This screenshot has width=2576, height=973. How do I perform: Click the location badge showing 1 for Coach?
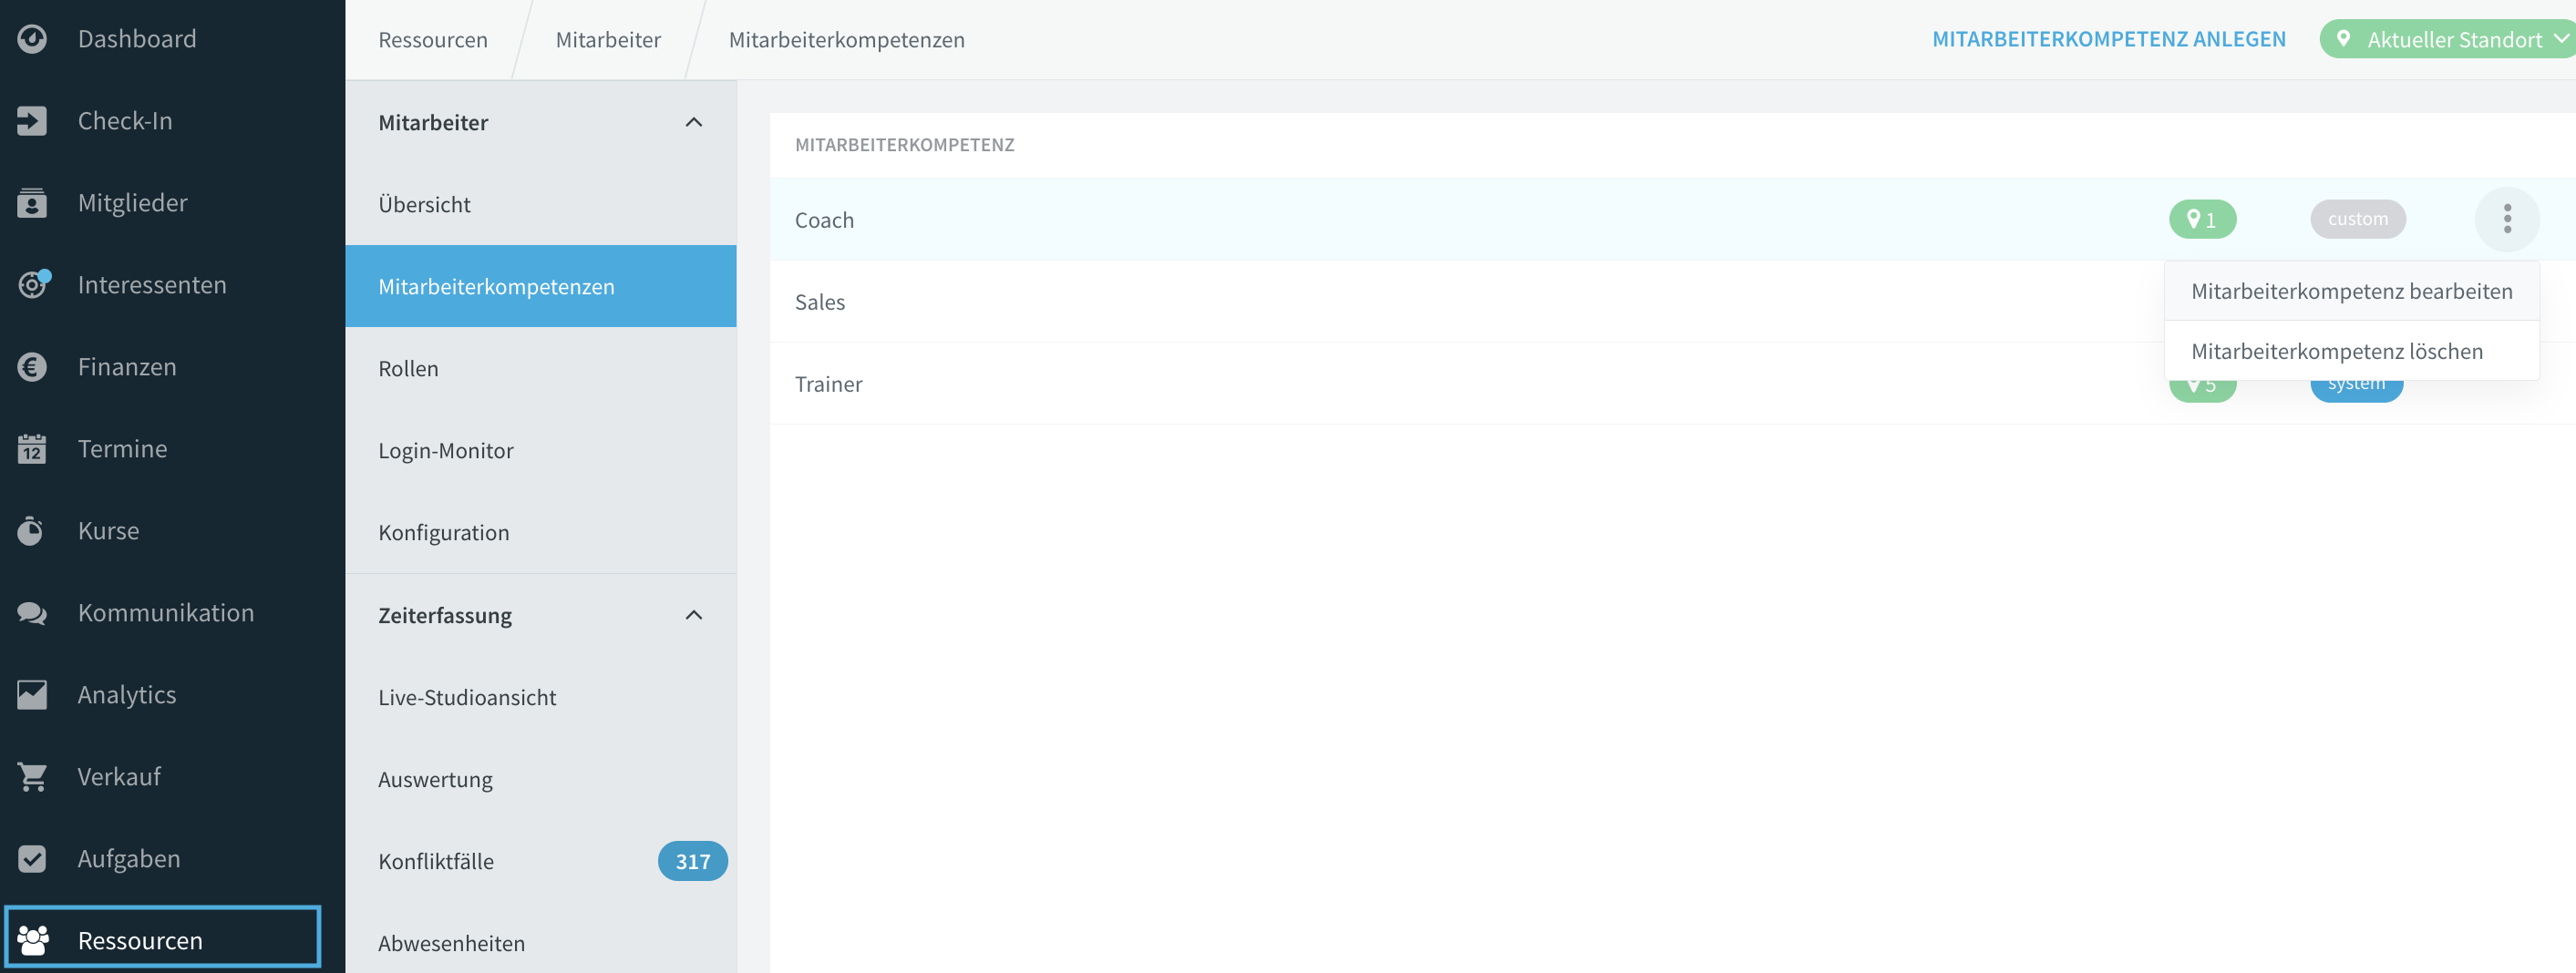pos(2202,219)
